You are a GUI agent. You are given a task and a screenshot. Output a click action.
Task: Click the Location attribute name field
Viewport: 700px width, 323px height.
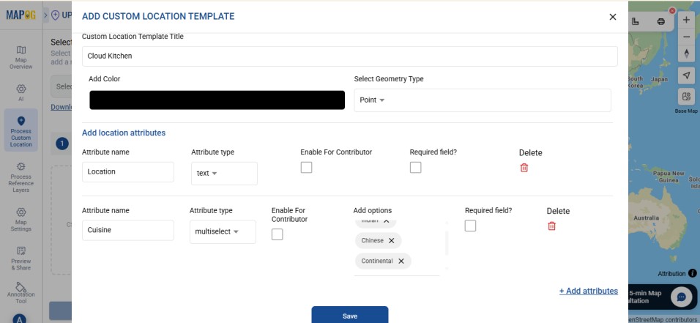click(x=127, y=172)
